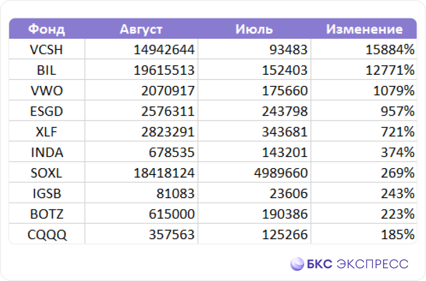Click the CQQQ fund cell
This screenshot has height=281, width=426.
coord(47,234)
